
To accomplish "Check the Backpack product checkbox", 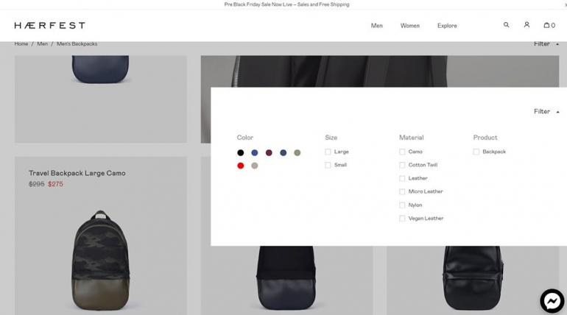I will coord(476,152).
